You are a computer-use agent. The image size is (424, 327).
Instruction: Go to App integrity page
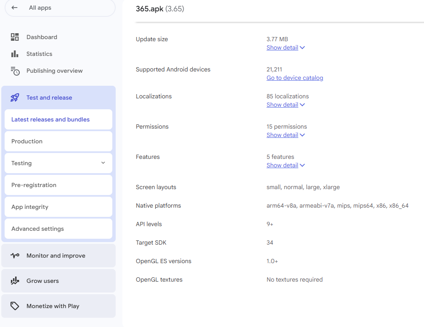click(x=30, y=207)
